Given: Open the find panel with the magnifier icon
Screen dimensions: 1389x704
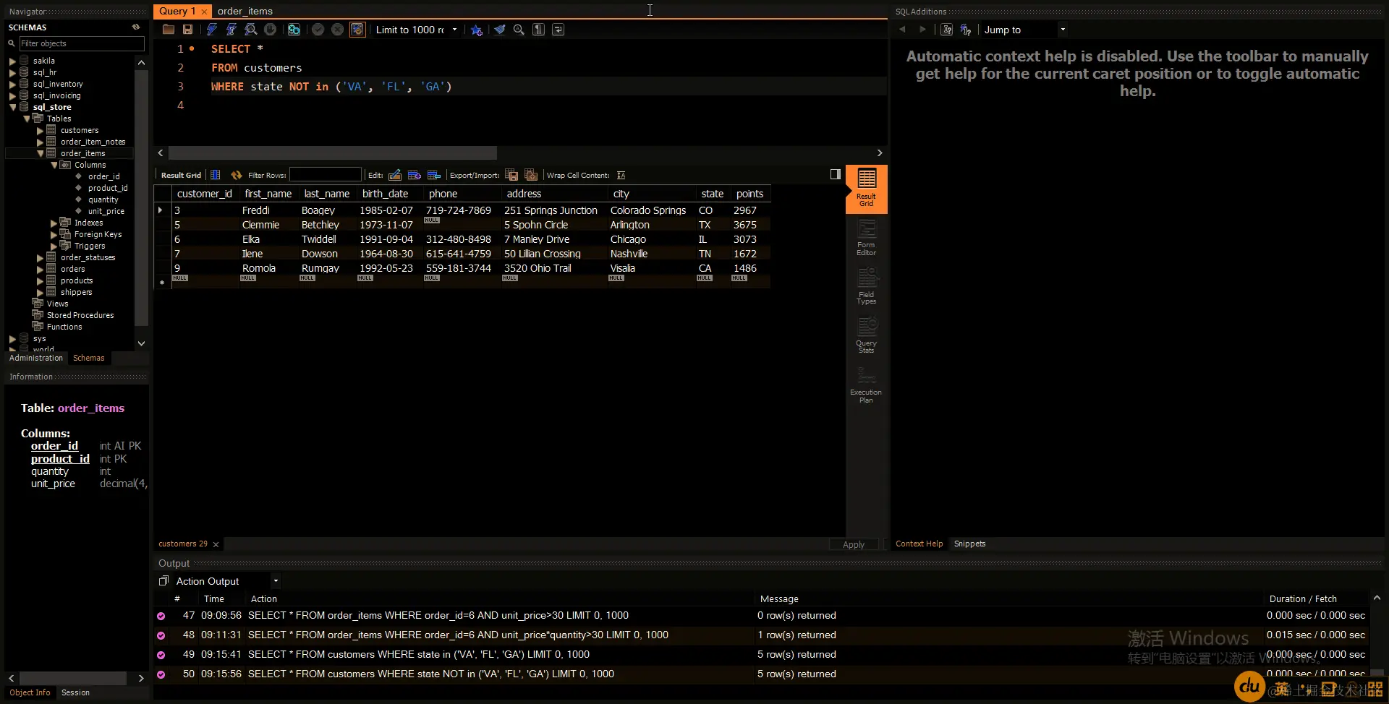Looking at the screenshot, I should coord(519,30).
